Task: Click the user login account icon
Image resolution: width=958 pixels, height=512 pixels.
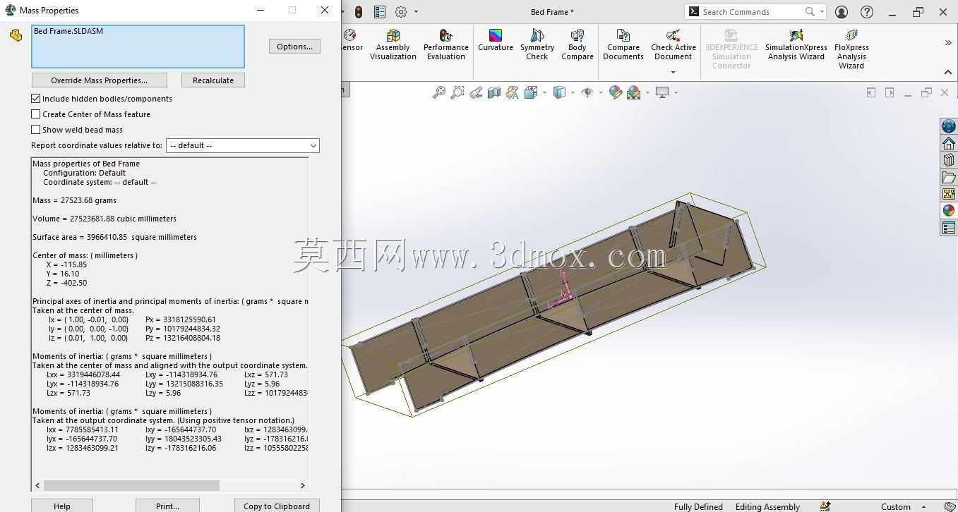Action: tap(842, 12)
